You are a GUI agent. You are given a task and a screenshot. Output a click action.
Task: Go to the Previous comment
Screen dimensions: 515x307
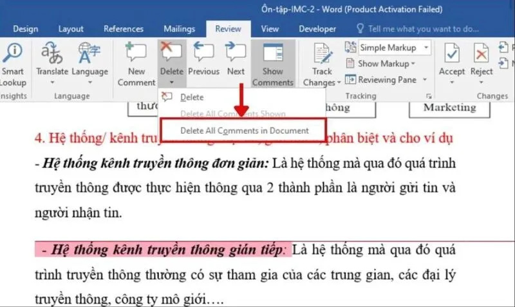click(203, 59)
